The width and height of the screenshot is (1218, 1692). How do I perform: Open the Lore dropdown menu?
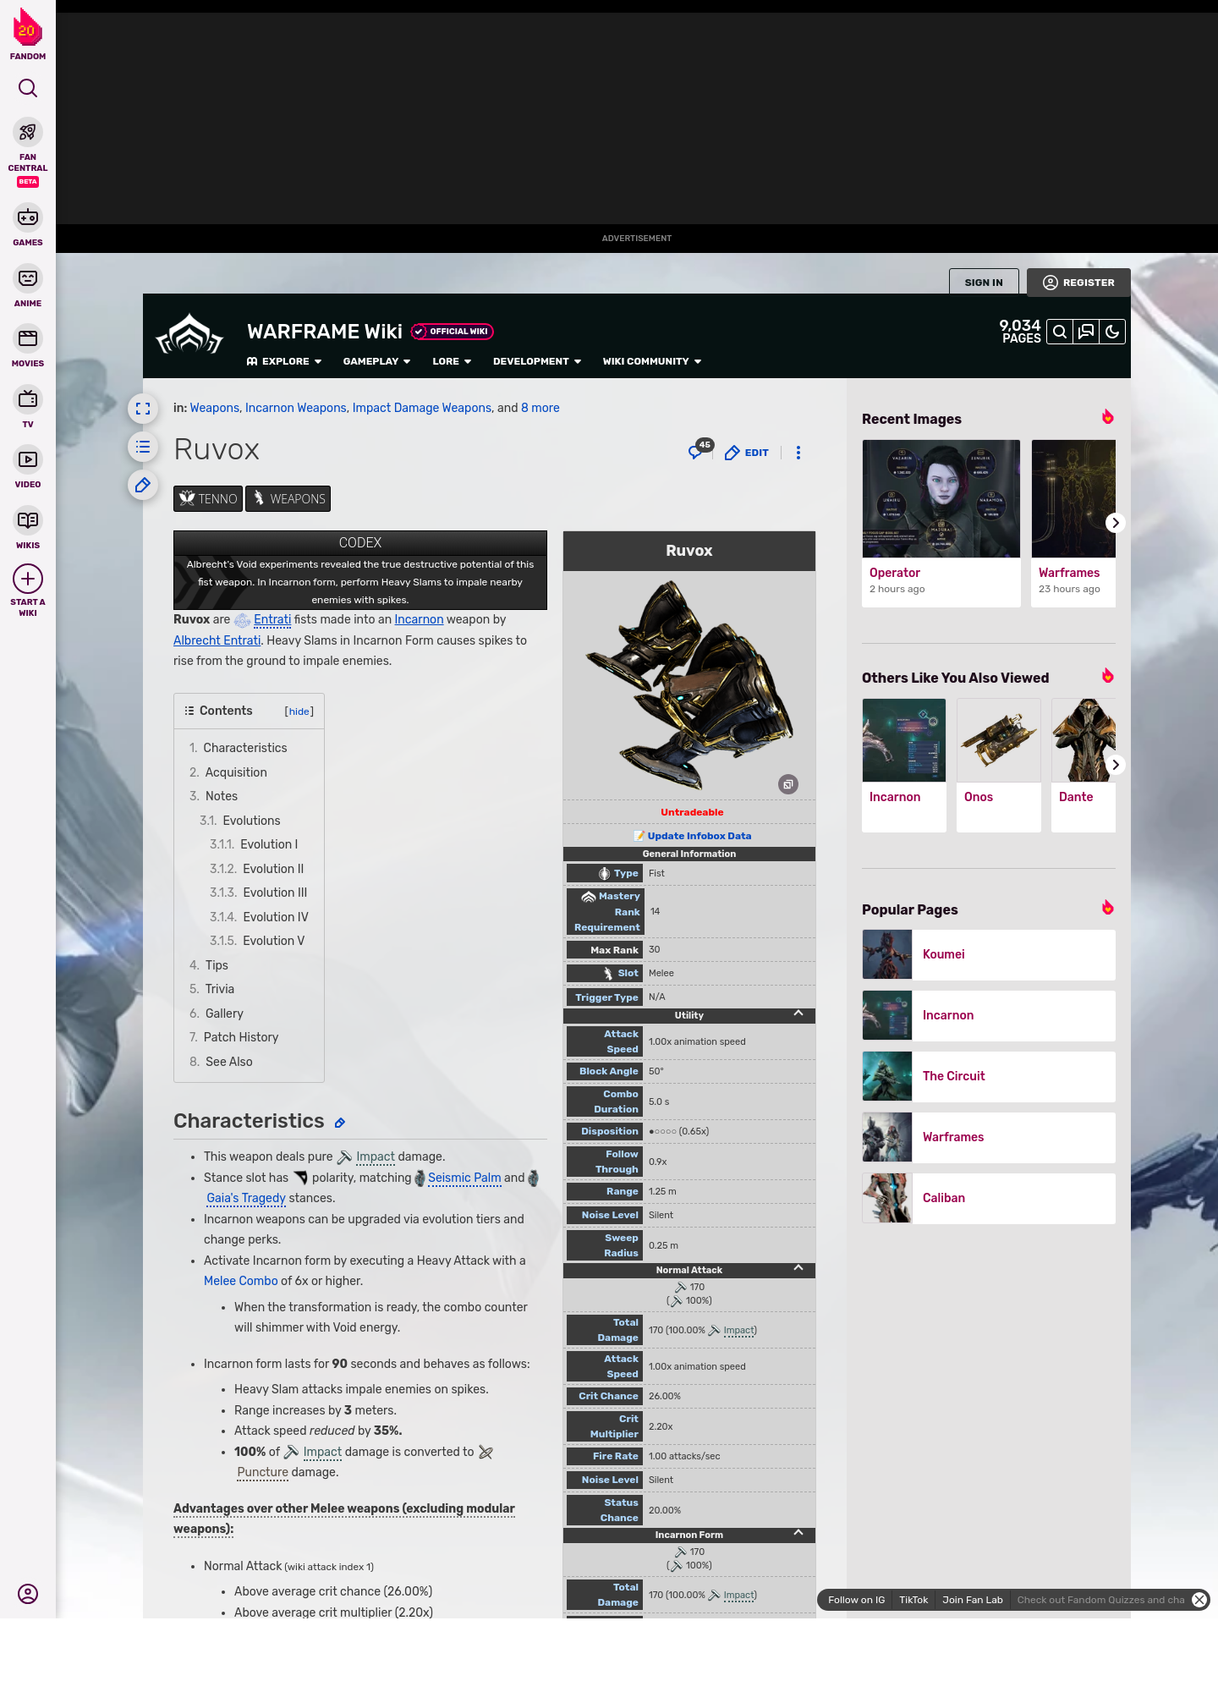[x=452, y=361]
